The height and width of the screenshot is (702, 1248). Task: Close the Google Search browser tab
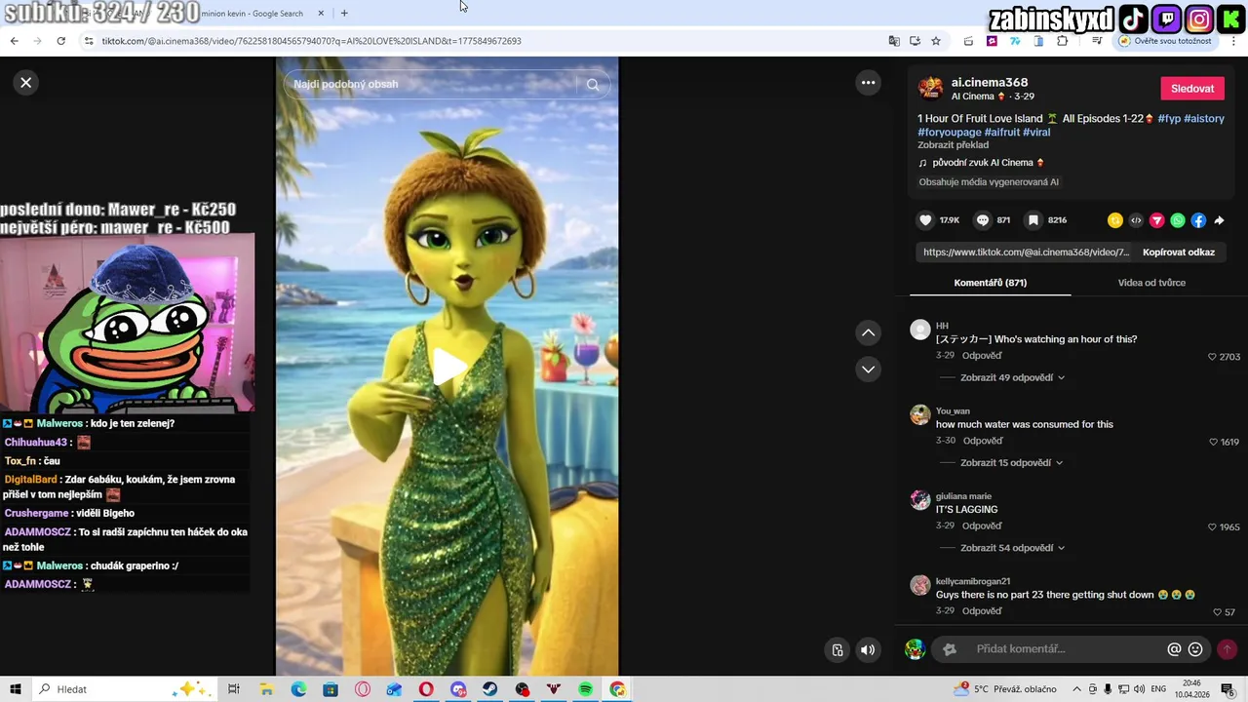(x=321, y=14)
